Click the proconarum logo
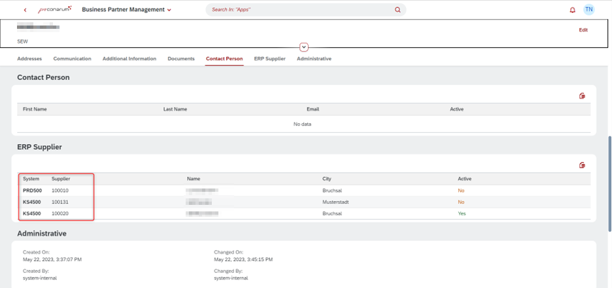This screenshot has height=288, width=612. 55,10
